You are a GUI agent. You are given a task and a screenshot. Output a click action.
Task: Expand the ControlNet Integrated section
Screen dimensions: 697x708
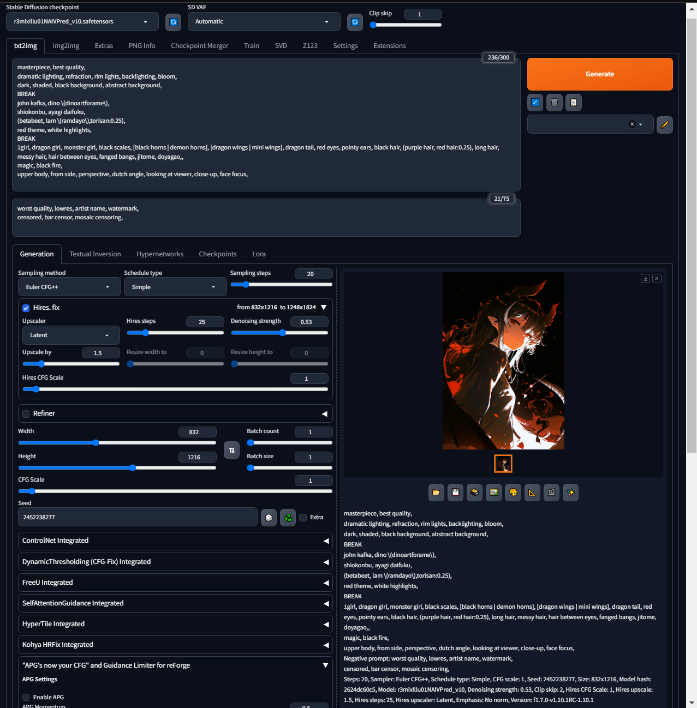tap(175, 541)
